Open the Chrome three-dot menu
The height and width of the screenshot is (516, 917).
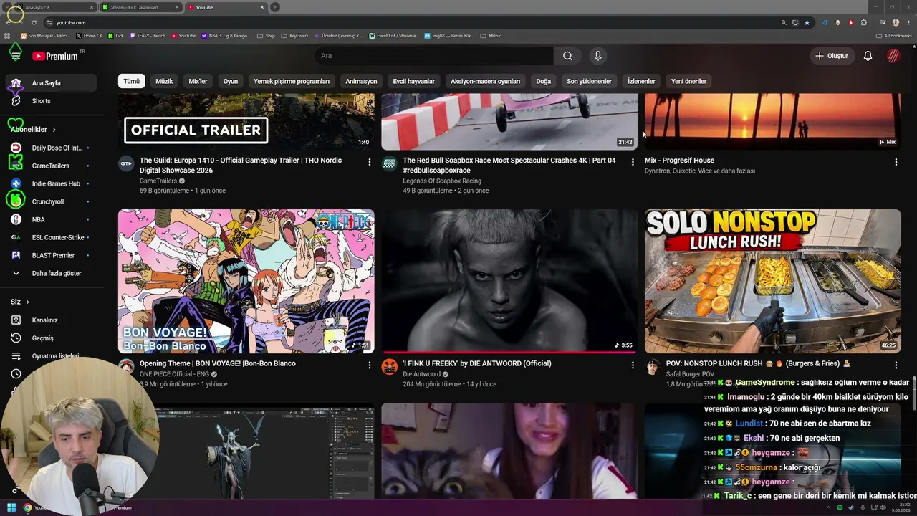[908, 22]
